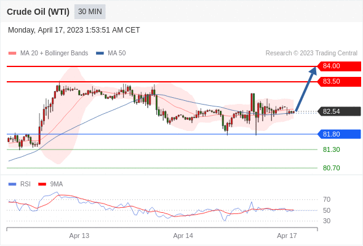
Task: Click the date line Monday, April 17, 2023
Action: (x=74, y=30)
